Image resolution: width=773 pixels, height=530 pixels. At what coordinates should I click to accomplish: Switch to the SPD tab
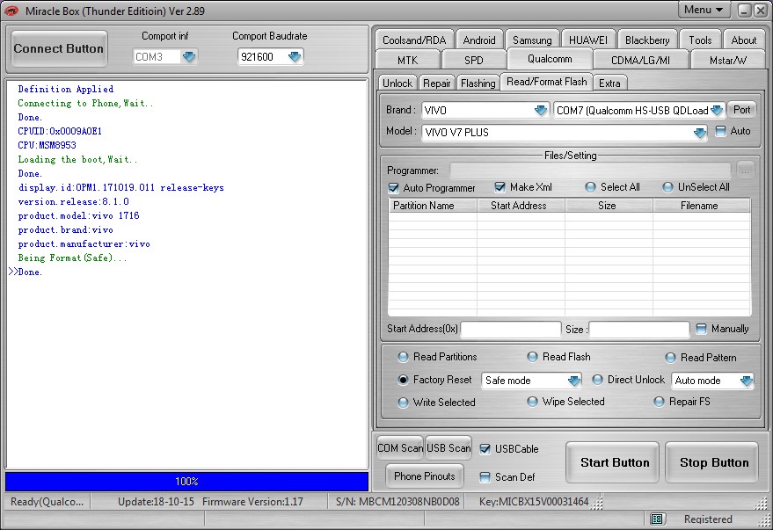click(x=474, y=60)
